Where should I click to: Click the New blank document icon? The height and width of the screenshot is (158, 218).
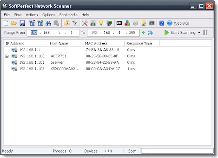coord(6,23)
